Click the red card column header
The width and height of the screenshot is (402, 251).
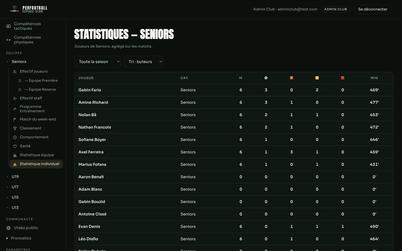(x=342, y=78)
